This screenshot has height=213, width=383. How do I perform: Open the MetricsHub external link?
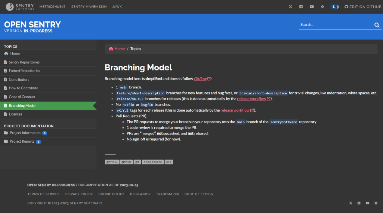(x=52, y=7)
